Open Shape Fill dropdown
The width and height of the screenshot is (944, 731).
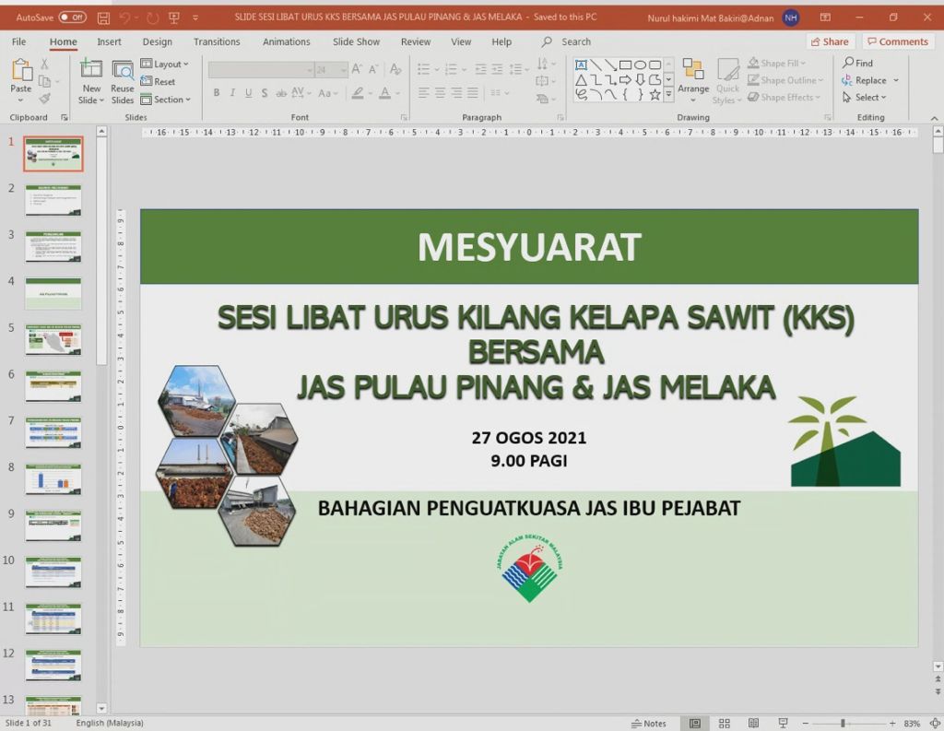pos(776,64)
